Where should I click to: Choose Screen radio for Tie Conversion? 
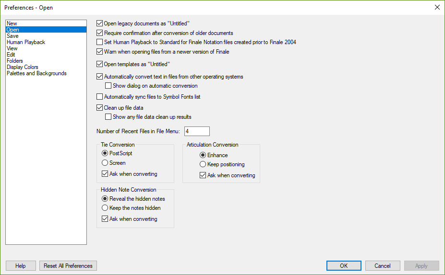(x=105, y=163)
